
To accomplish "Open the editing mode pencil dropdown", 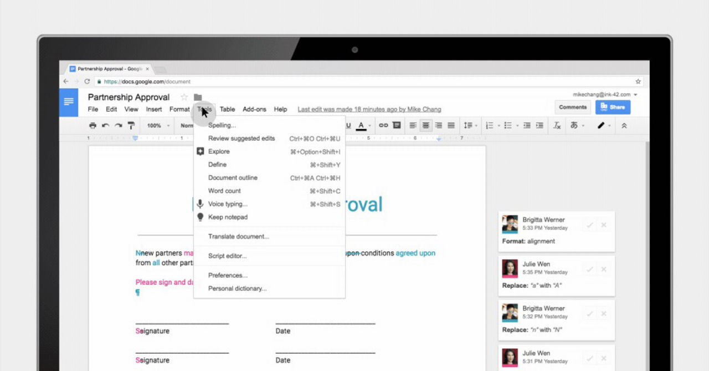I will pyautogui.click(x=604, y=125).
